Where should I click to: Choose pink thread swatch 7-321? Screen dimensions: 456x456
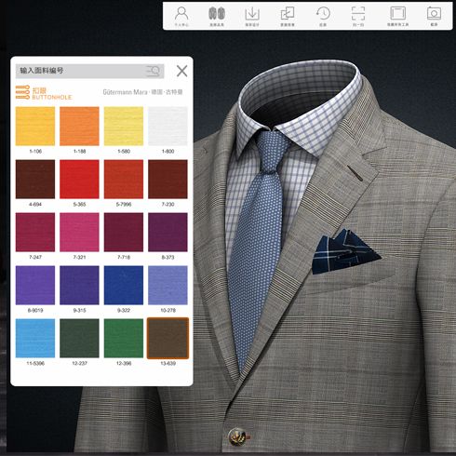point(79,232)
